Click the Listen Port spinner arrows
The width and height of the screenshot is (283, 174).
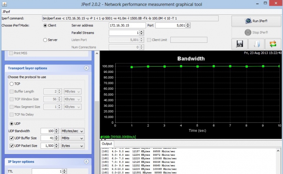pos(141,40)
